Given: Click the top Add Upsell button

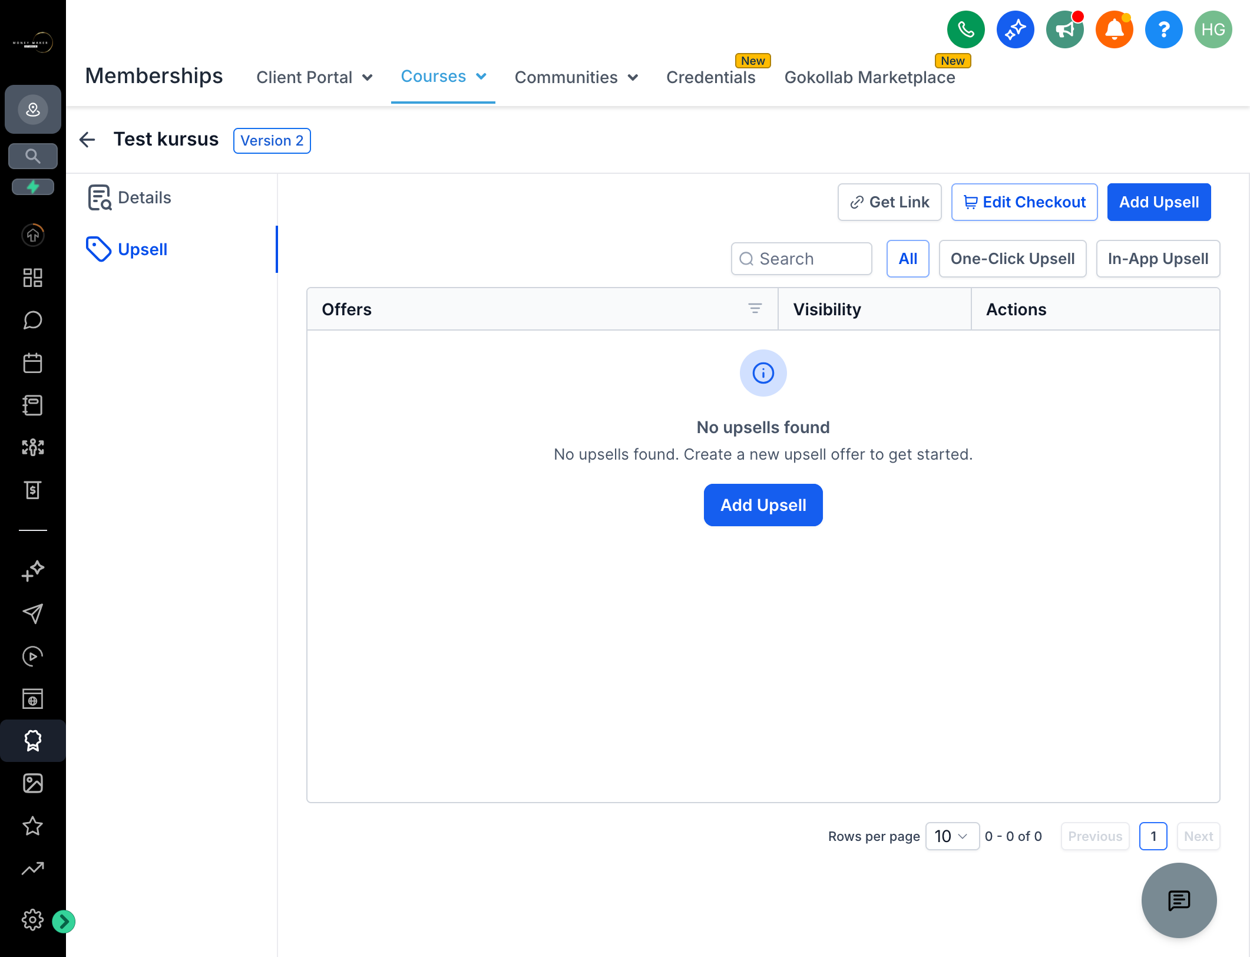Looking at the screenshot, I should [1159, 202].
